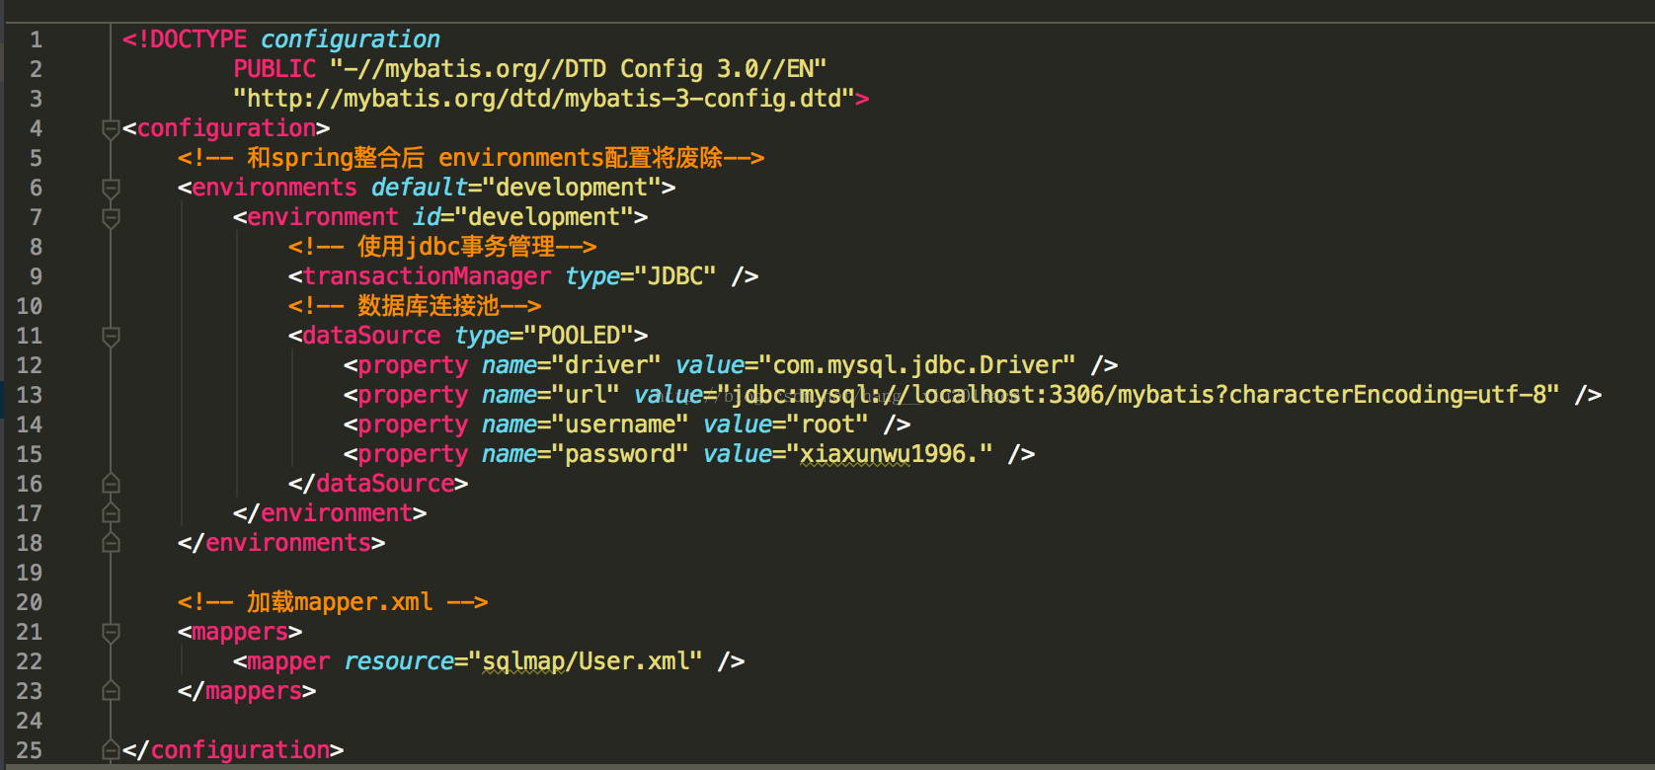
Task: Click the fold end marker at line 16
Action: (x=111, y=484)
